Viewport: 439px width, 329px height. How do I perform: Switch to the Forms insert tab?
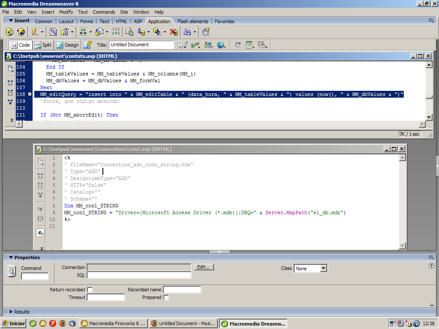click(x=86, y=21)
